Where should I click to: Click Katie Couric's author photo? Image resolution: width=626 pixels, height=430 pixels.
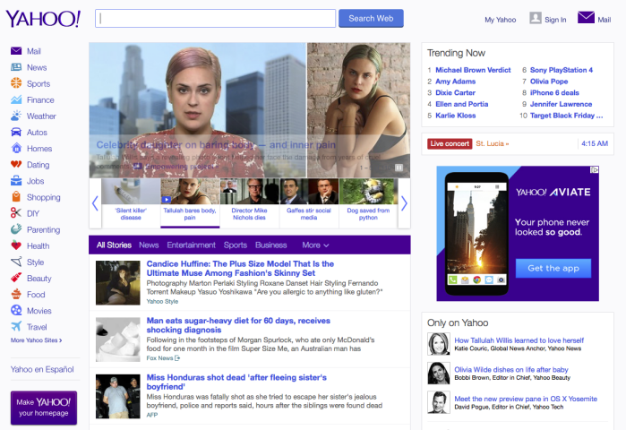[438, 344]
